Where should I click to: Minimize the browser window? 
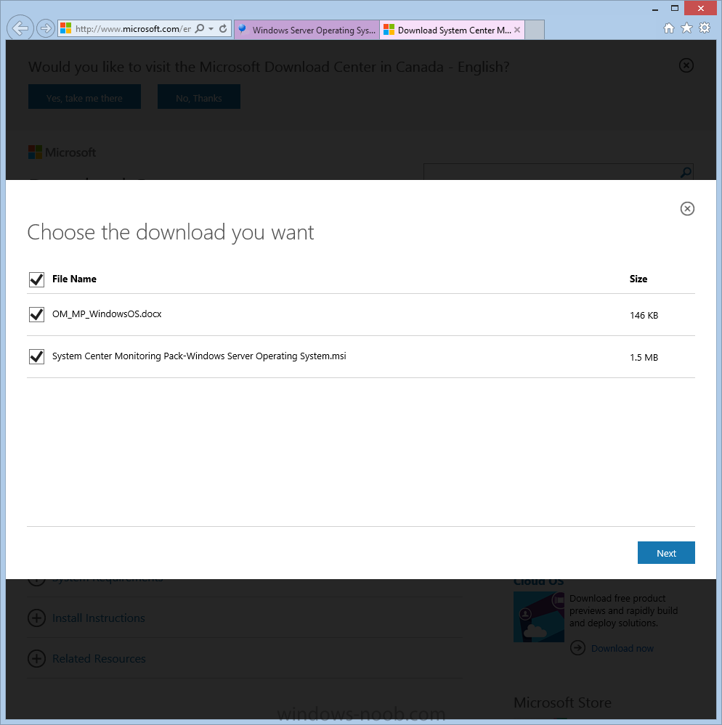pyautogui.click(x=655, y=9)
